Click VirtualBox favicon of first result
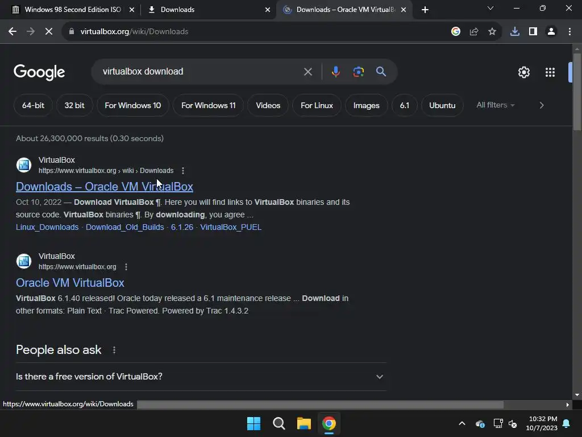 (24, 165)
